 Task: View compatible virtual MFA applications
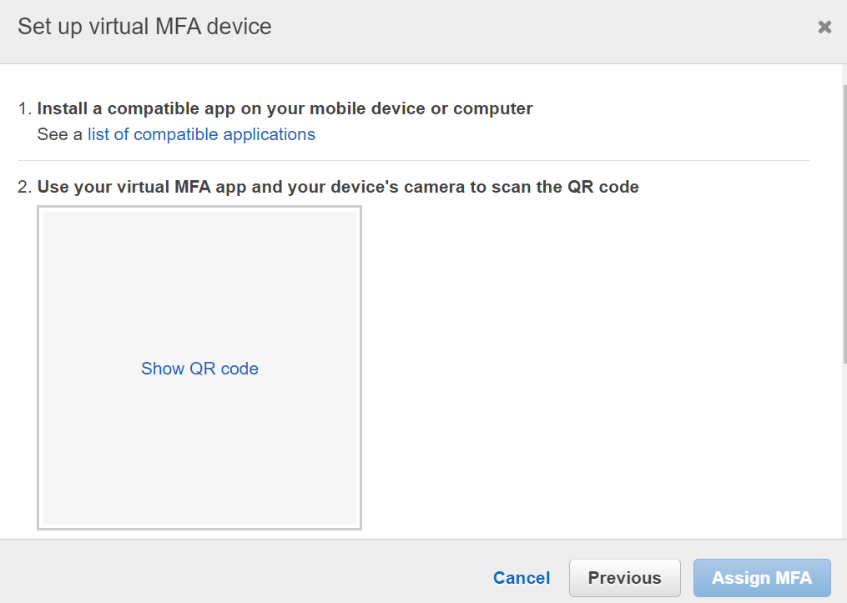pos(201,134)
